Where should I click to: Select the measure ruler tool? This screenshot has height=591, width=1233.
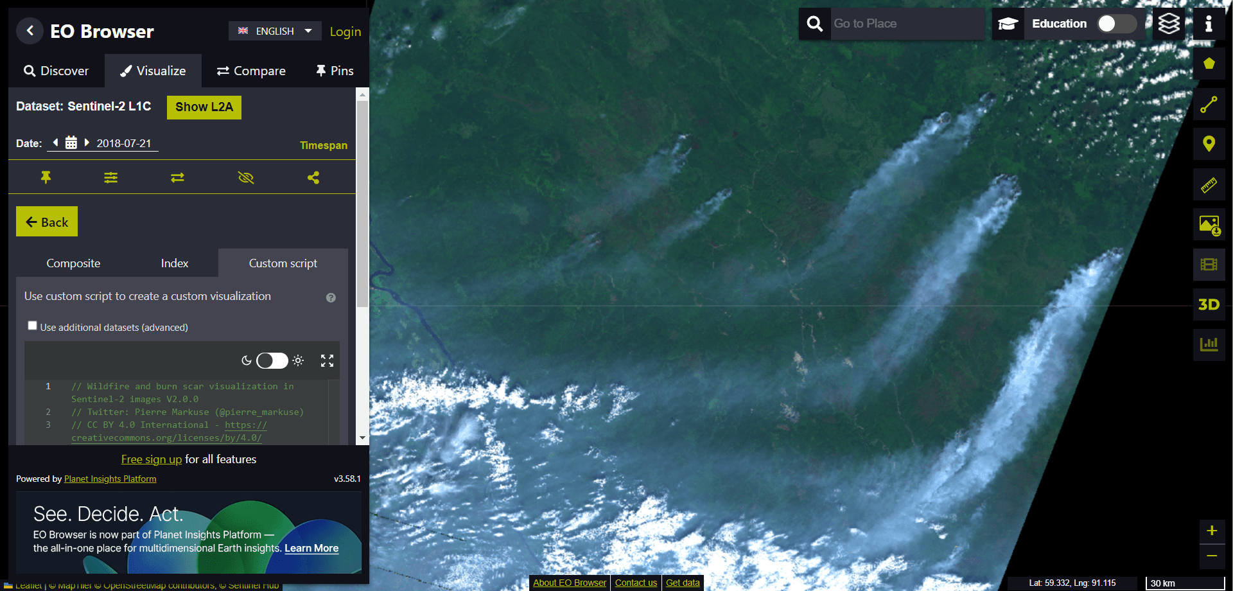(1209, 185)
